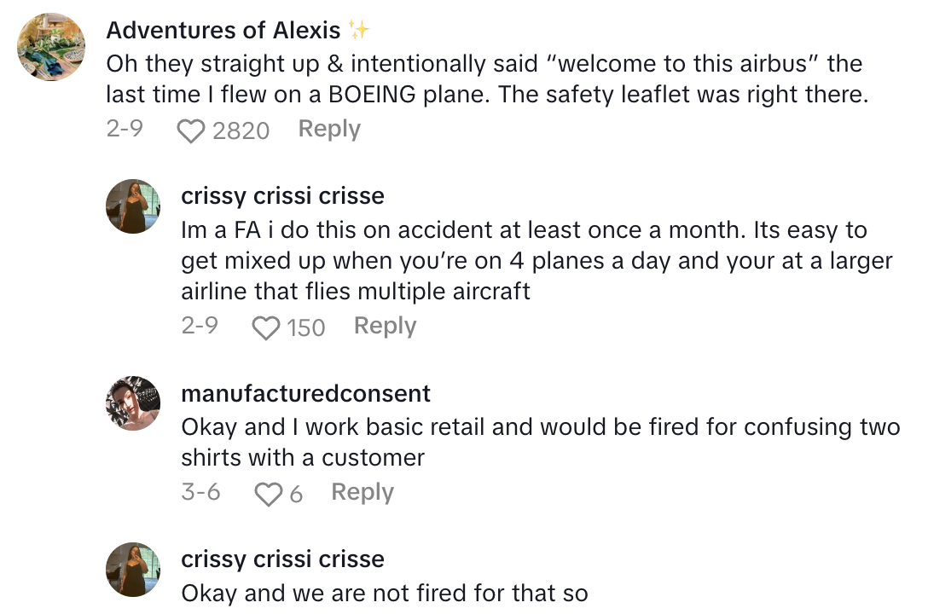Screen dimensions: 928x614
Task: Reply to the Adventures of Alexis comment
Action: click(329, 130)
